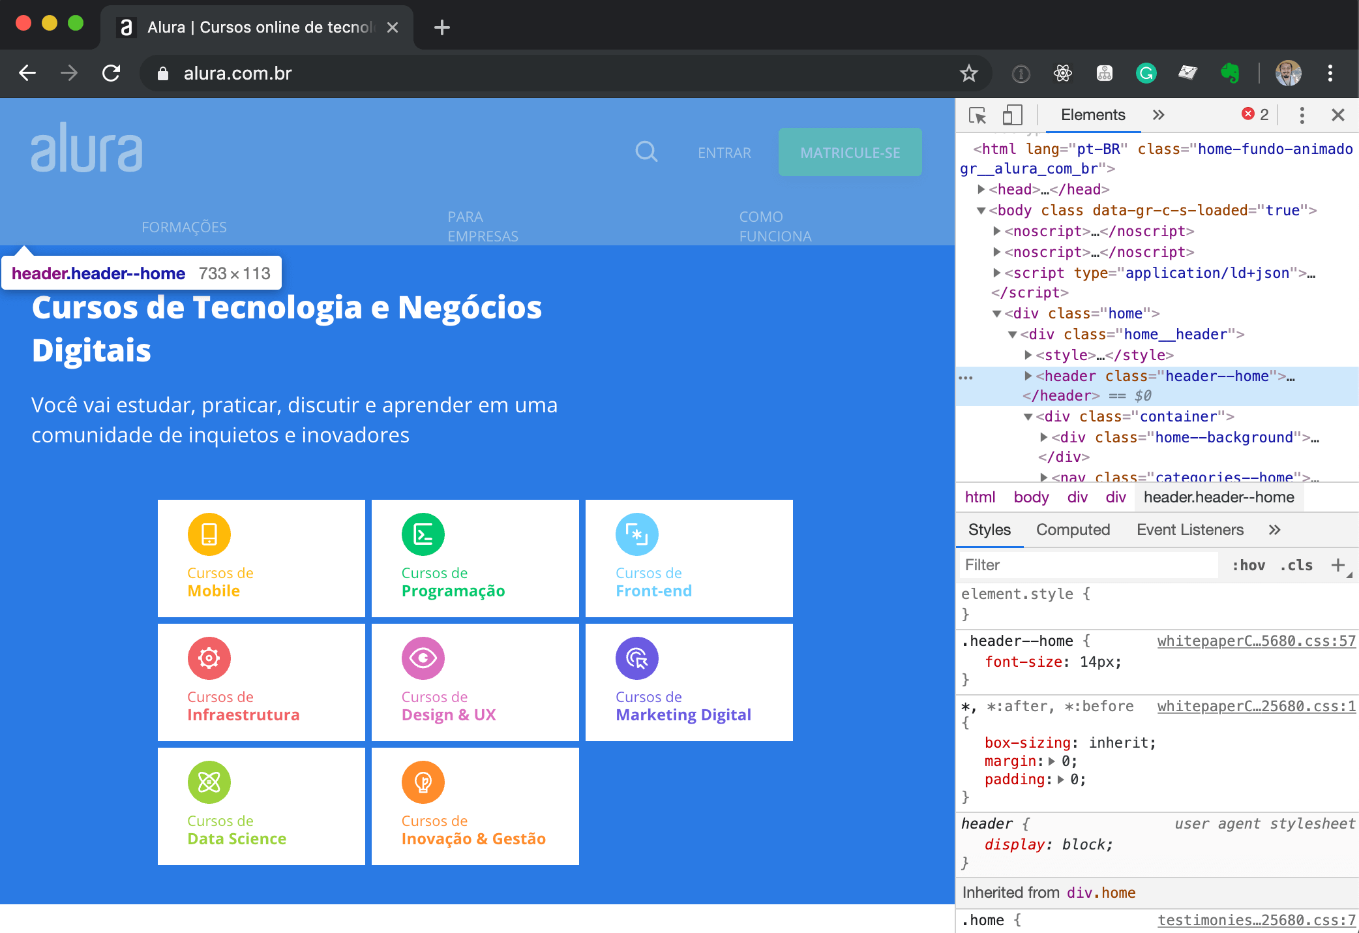This screenshot has height=933, width=1359.
Task: Show more DevTools panels chevron
Action: click(x=1158, y=115)
